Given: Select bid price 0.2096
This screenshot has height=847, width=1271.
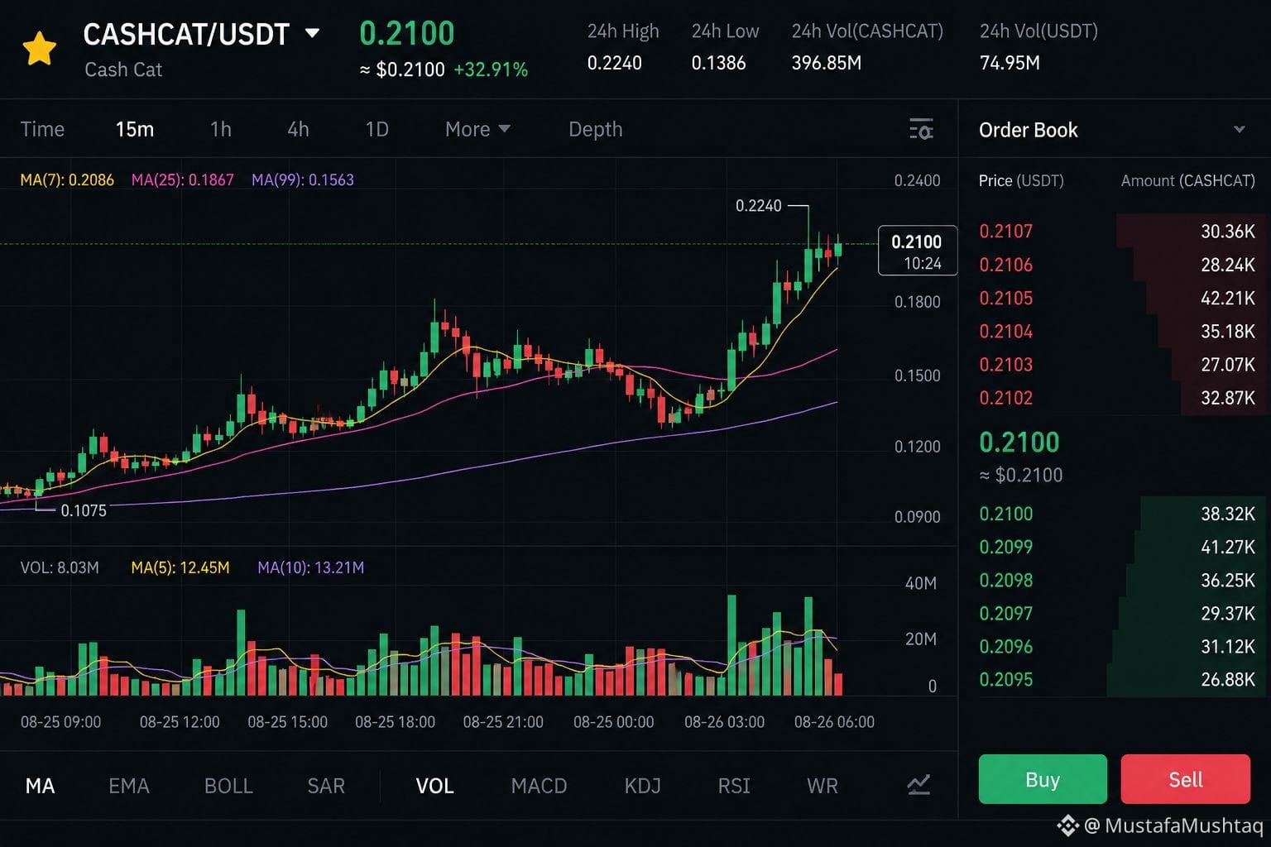Looking at the screenshot, I should pyautogui.click(x=1006, y=647).
